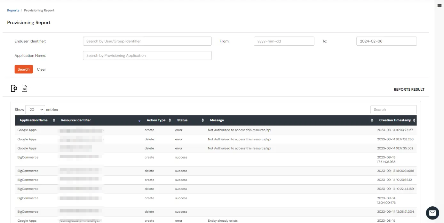Click the CSV export icon

click(x=24, y=88)
